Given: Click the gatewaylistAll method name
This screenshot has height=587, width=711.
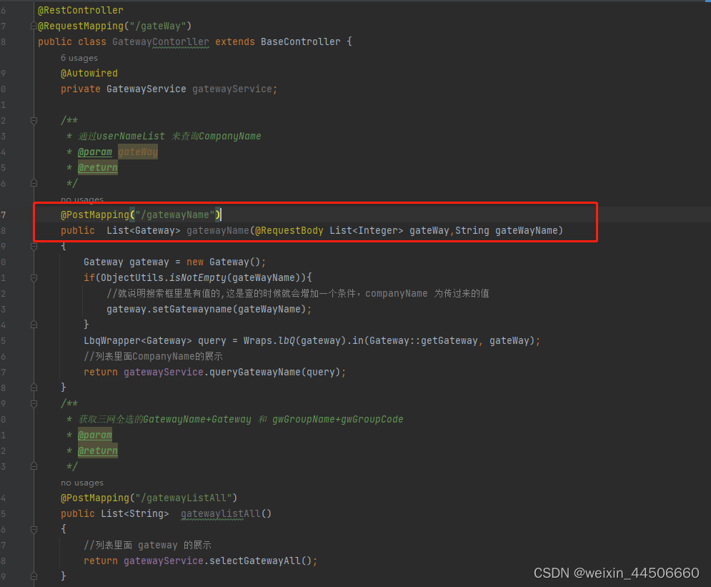Looking at the screenshot, I should click(x=220, y=513).
